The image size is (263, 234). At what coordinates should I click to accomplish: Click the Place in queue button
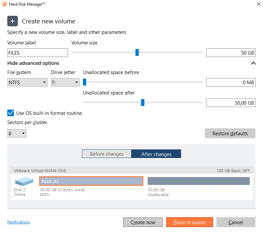(x=189, y=222)
